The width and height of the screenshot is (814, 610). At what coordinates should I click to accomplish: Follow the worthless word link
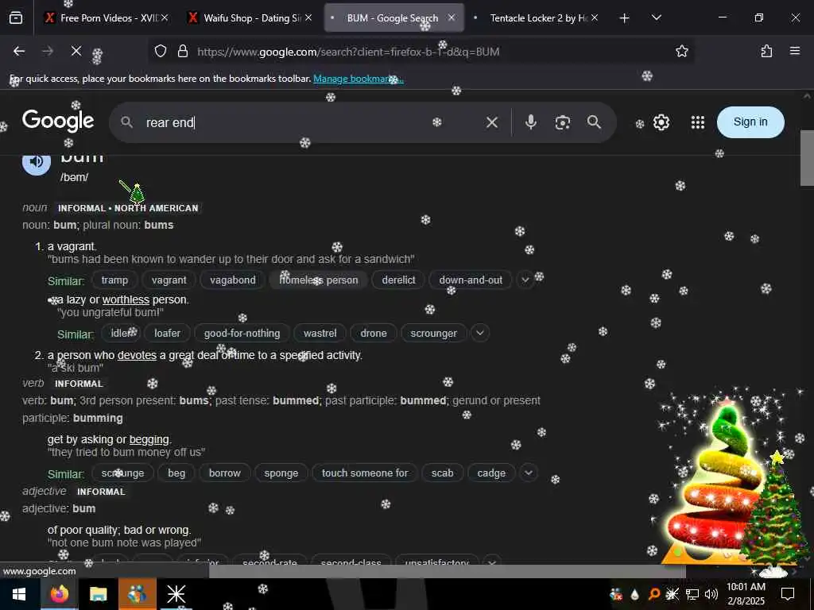point(126,299)
